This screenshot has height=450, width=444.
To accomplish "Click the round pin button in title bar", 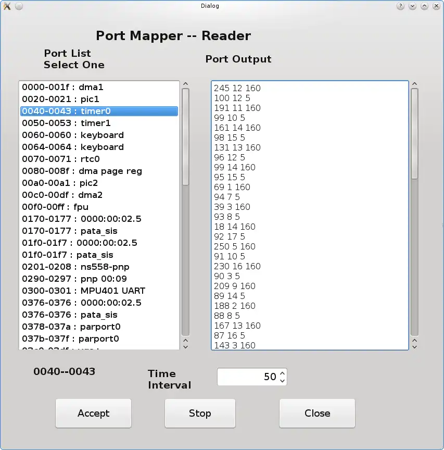I will click(19, 6).
